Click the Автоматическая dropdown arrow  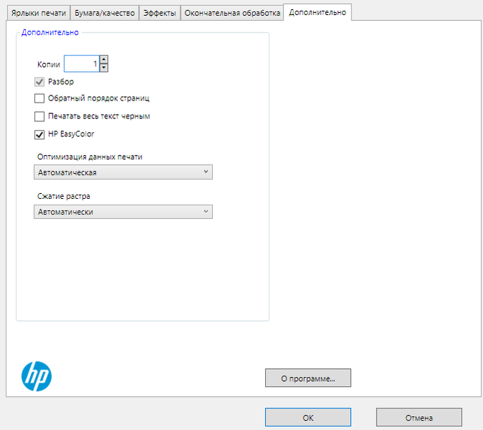pyautogui.click(x=206, y=172)
